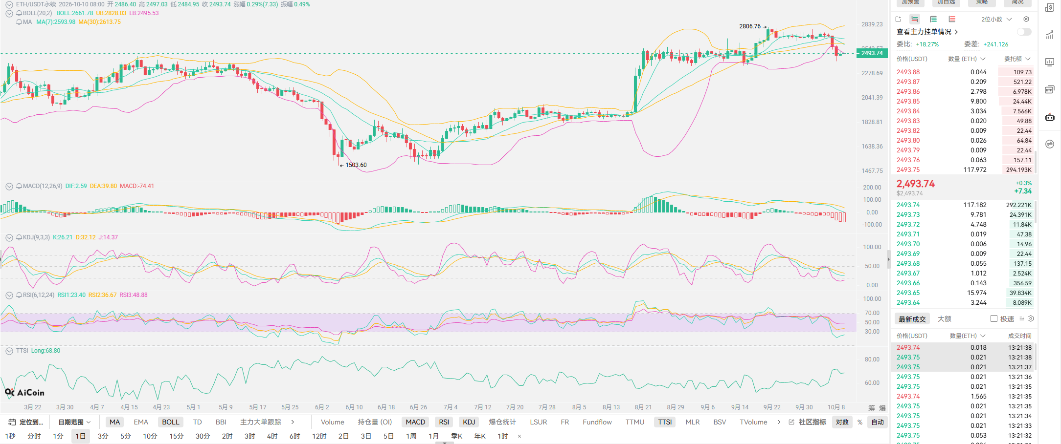This screenshot has width=1061, height=444.
Task: Open 查看主力挂单情况 link
Action: point(927,32)
